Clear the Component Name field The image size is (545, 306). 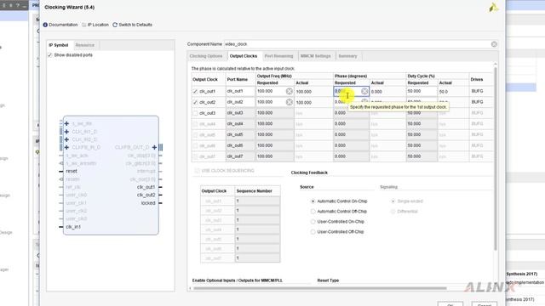[x=494, y=44]
